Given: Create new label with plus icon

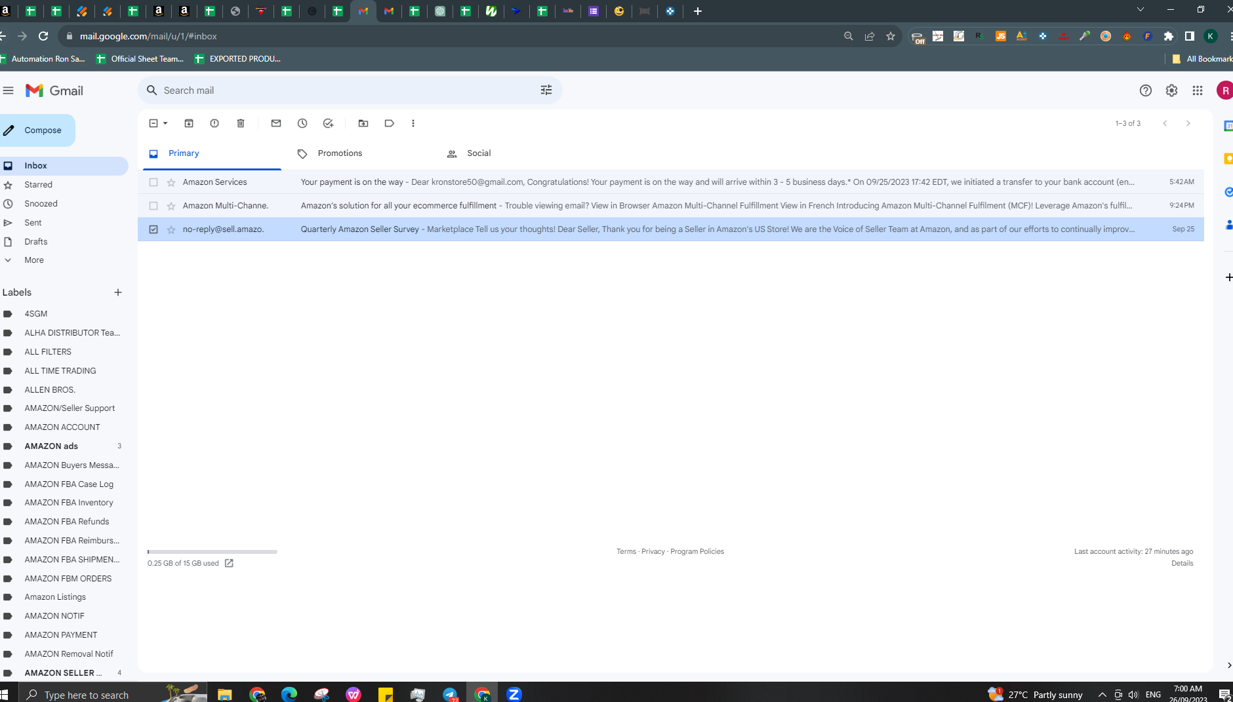Looking at the screenshot, I should [118, 292].
